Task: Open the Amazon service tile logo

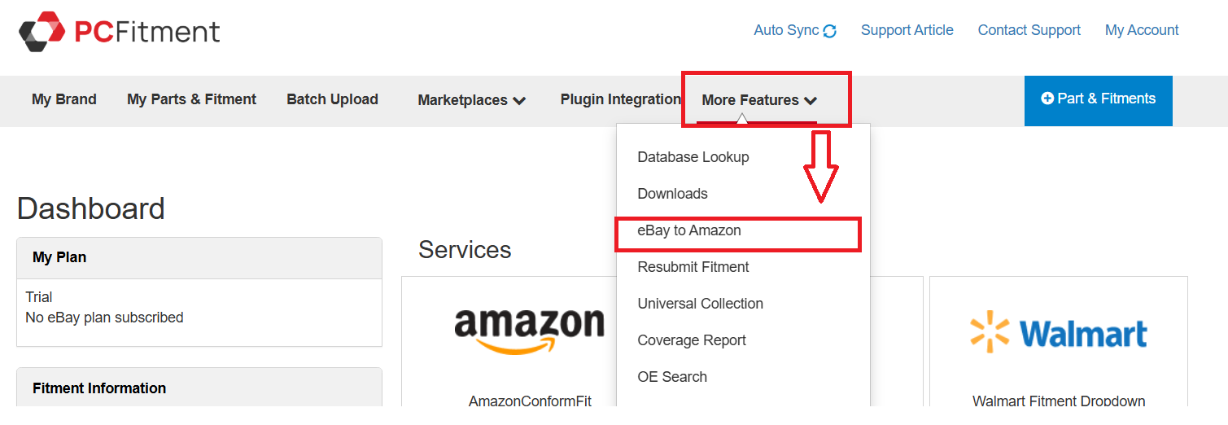Action: pyautogui.click(x=529, y=331)
